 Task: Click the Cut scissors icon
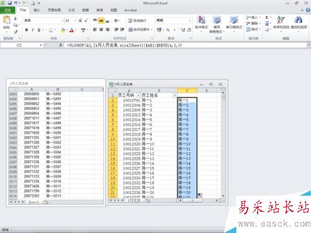click(16, 19)
